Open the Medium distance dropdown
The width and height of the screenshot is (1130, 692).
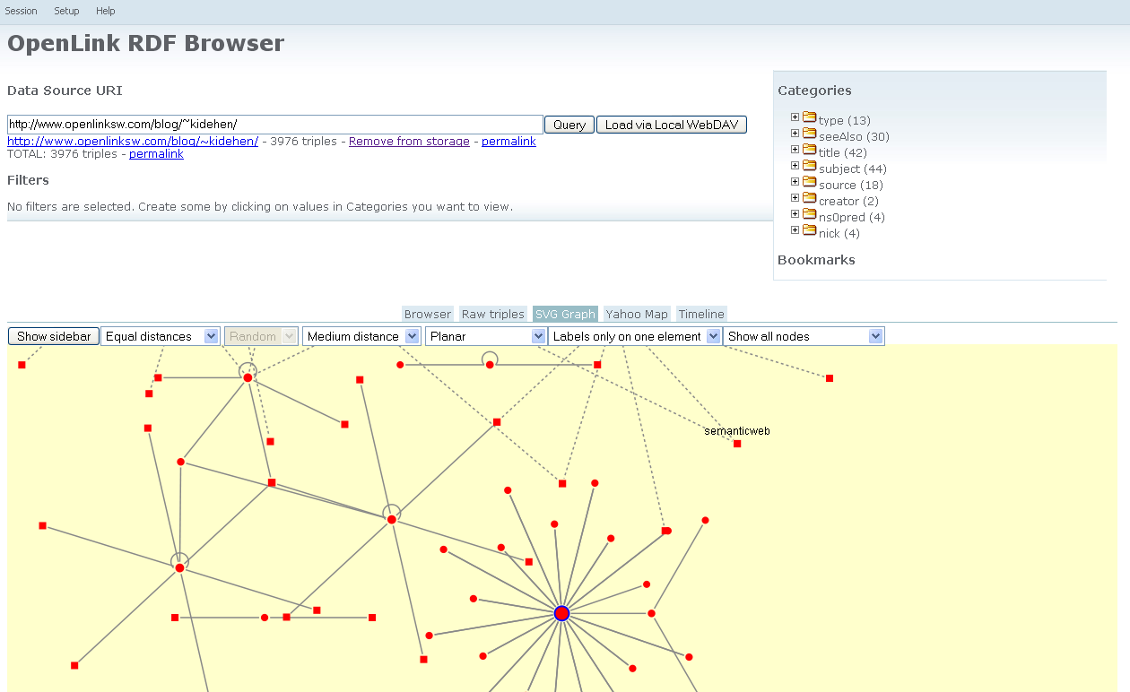point(361,336)
